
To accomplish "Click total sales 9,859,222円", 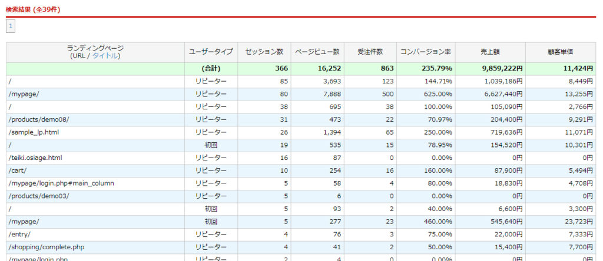I will pyautogui.click(x=502, y=69).
